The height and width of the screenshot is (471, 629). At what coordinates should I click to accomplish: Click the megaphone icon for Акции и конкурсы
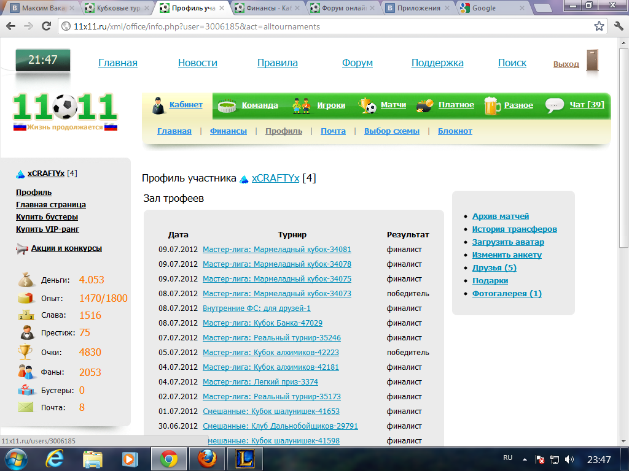point(22,249)
